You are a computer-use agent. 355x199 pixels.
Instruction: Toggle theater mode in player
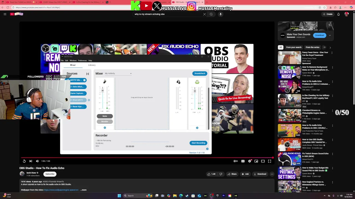pyautogui.click(x=263, y=161)
